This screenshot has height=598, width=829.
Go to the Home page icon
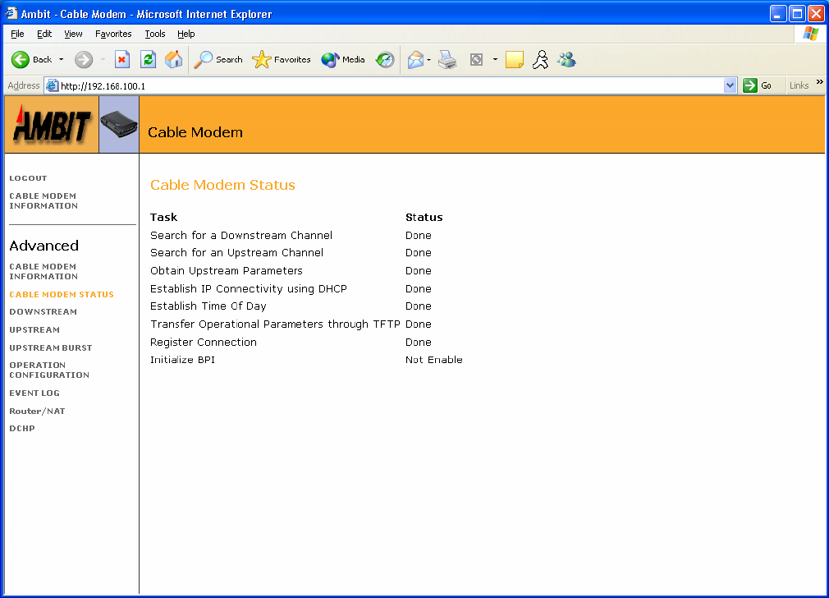coord(173,59)
